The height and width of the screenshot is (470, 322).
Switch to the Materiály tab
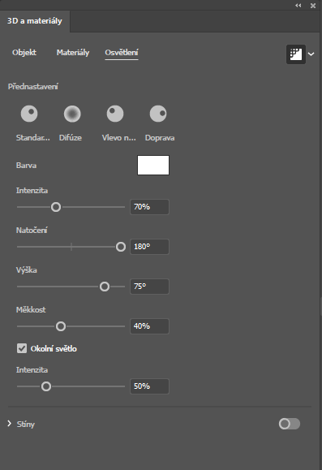(x=73, y=53)
